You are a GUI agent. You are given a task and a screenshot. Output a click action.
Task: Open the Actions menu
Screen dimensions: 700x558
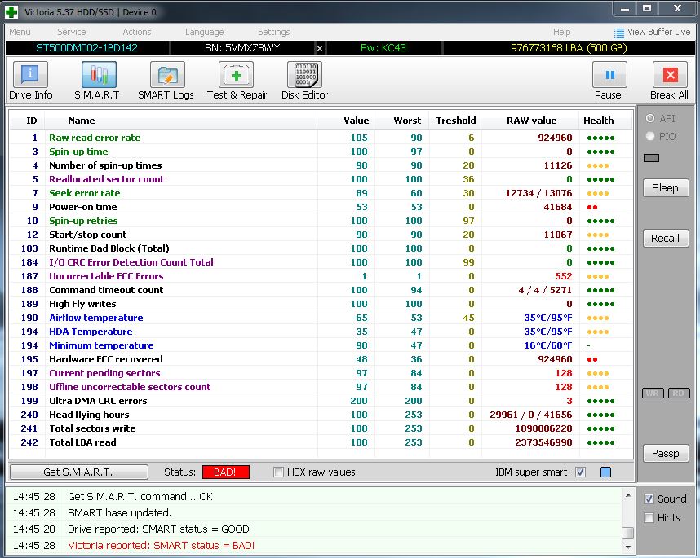137,32
